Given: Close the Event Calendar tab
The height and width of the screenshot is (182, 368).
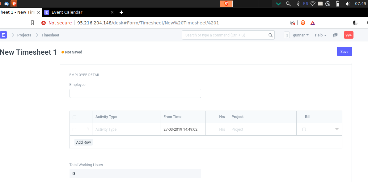Looking at the screenshot, I should (112, 12).
